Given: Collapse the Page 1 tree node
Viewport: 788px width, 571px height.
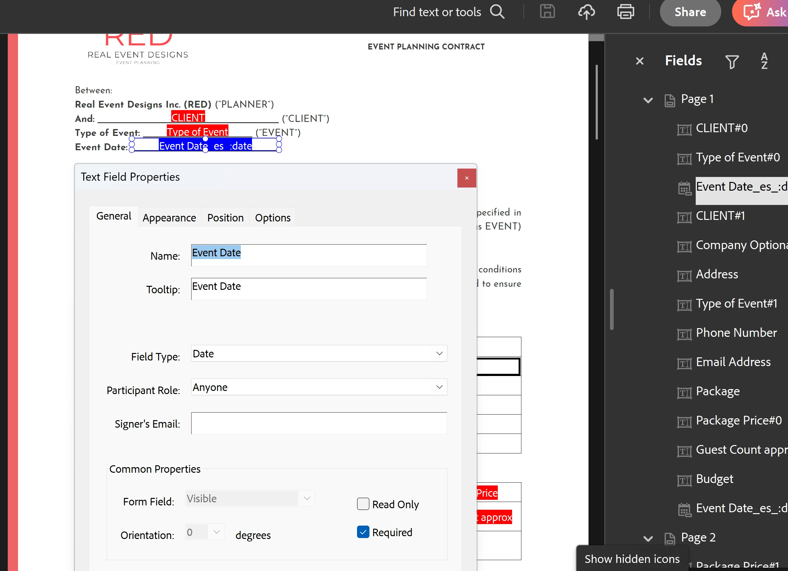Looking at the screenshot, I should 648,100.
